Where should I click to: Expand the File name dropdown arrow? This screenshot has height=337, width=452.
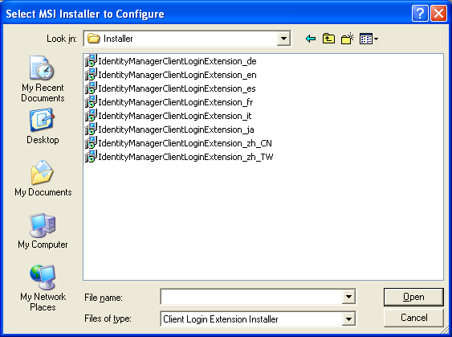[348, 297]
